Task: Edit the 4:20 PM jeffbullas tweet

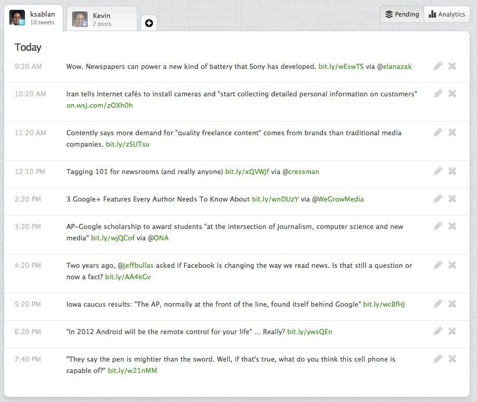Action: pos(438,265)
